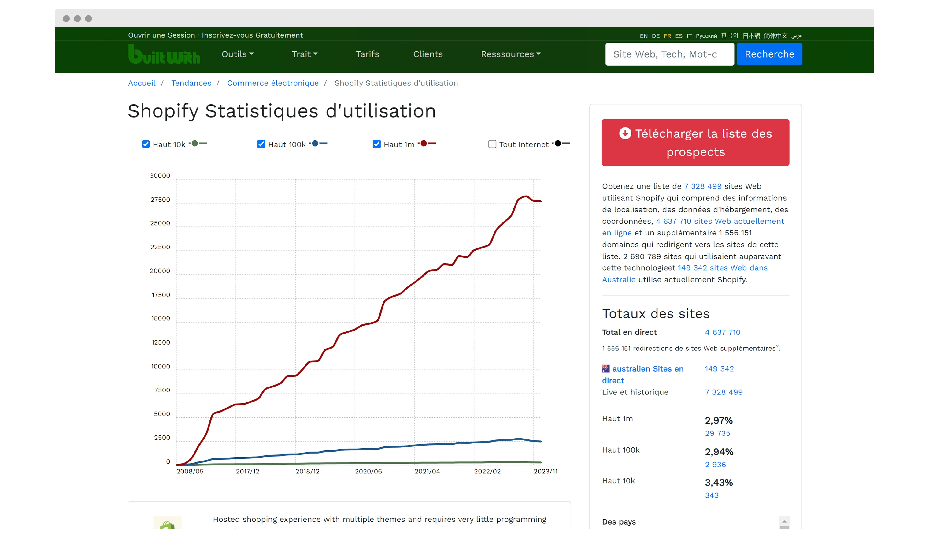Click the Haut 1m red legend swatch
The image size is (929, 538).
click(427, 144)
